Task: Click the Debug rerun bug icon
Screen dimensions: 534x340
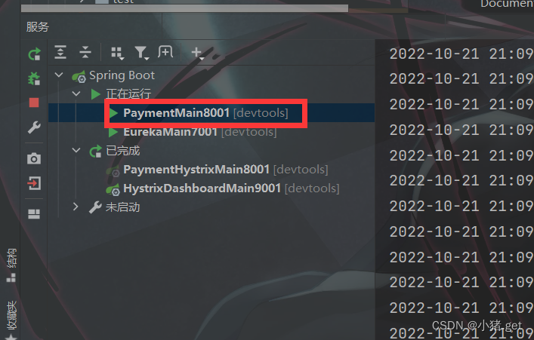Action: click(34, 78)
